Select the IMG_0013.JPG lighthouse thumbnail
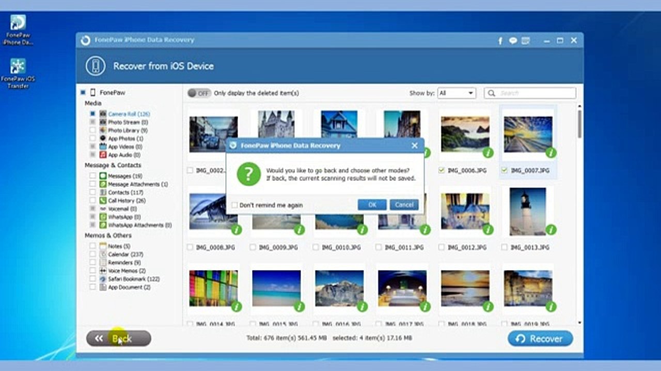 pyautogui.click(x=528, y=211)
